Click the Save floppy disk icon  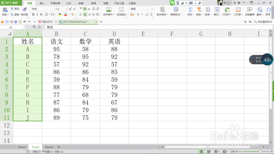pos(7,22)
